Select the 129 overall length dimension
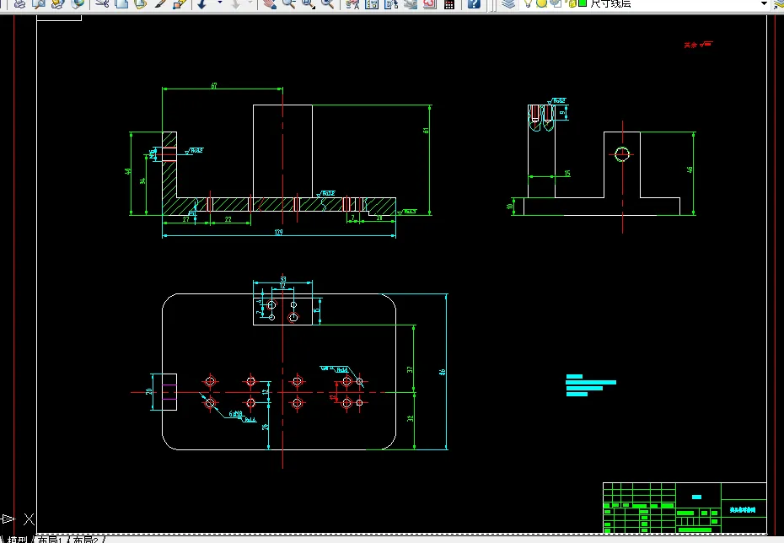Image resolution: width=784 pixels, height=543 pixels. click(x=278, y=232)
